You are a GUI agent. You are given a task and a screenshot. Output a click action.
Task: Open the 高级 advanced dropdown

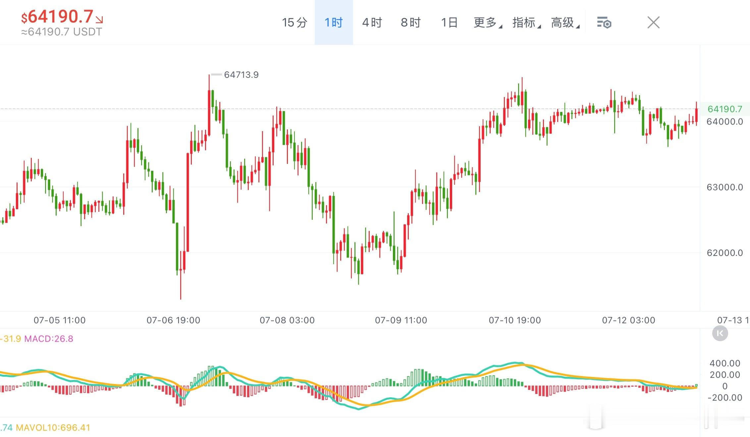565,23
